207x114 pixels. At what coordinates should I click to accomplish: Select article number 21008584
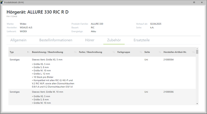tap(168, 60)
